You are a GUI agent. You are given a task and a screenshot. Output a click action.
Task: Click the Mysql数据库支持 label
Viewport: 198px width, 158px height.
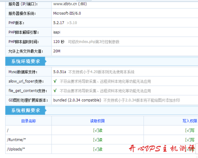click(23, 72)
